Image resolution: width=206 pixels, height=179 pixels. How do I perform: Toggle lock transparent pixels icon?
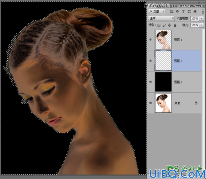[x=159, y=25]
